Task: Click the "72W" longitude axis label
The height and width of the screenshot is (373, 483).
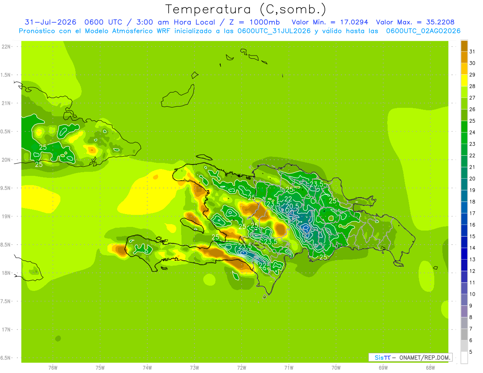Action: [242, 368]
